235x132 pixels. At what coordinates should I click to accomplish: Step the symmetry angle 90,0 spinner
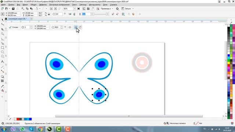(x=61, y=27)
